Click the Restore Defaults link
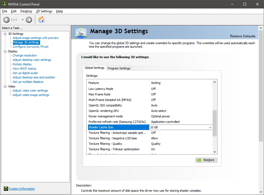This screenshot has width=264, height=195. 243,36
